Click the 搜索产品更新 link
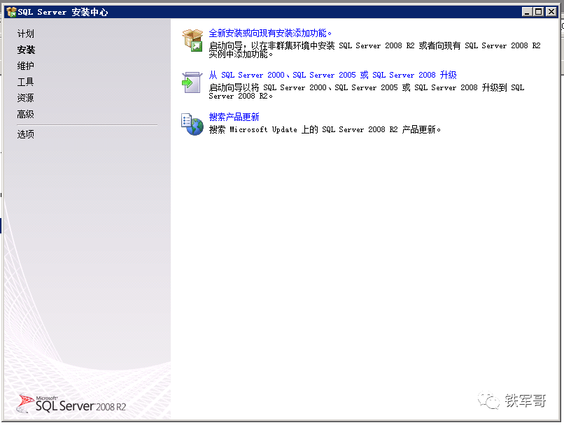Screen dimensions: 564x425 pos(234,117)
